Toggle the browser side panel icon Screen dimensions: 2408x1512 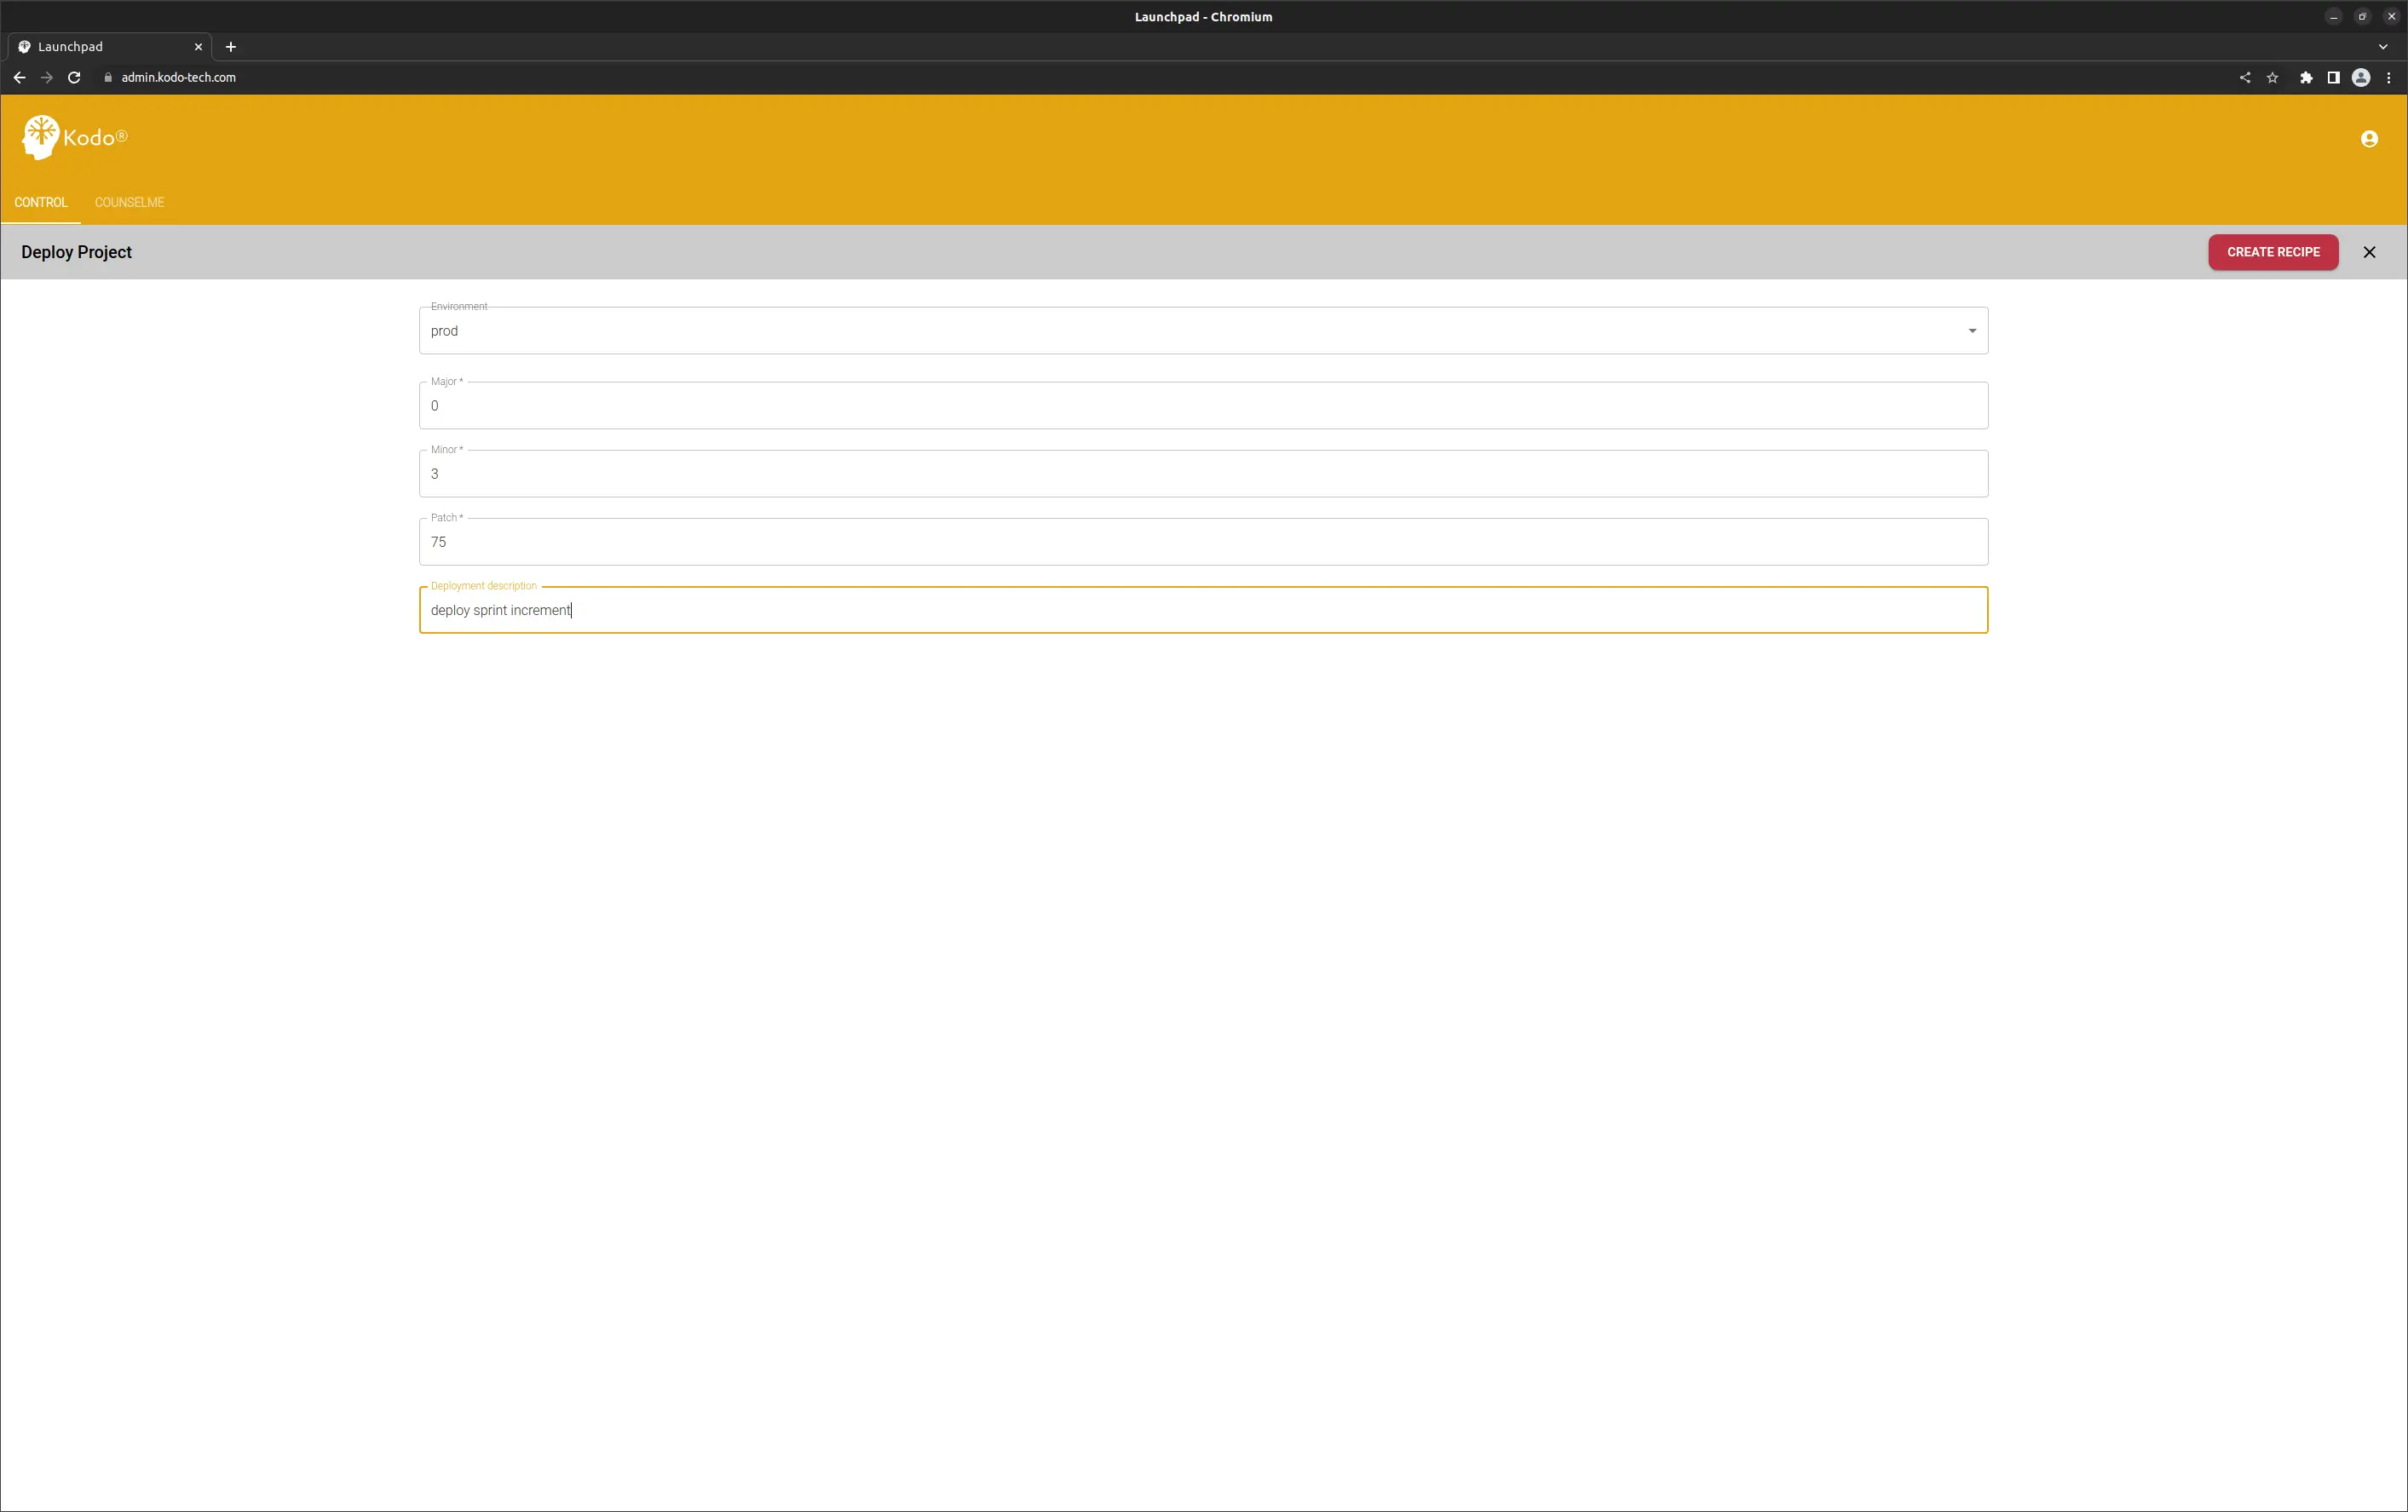click(x=2333, y=77)
